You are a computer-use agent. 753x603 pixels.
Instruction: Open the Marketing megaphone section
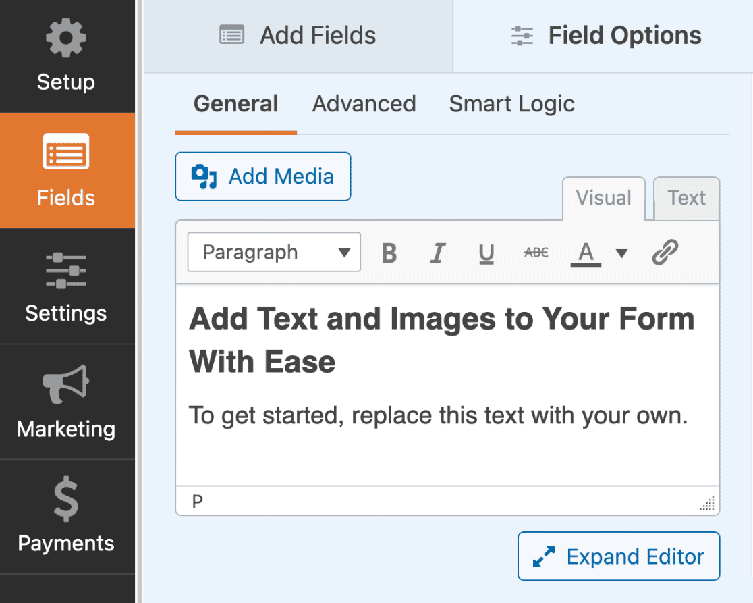tap(66, 402)
